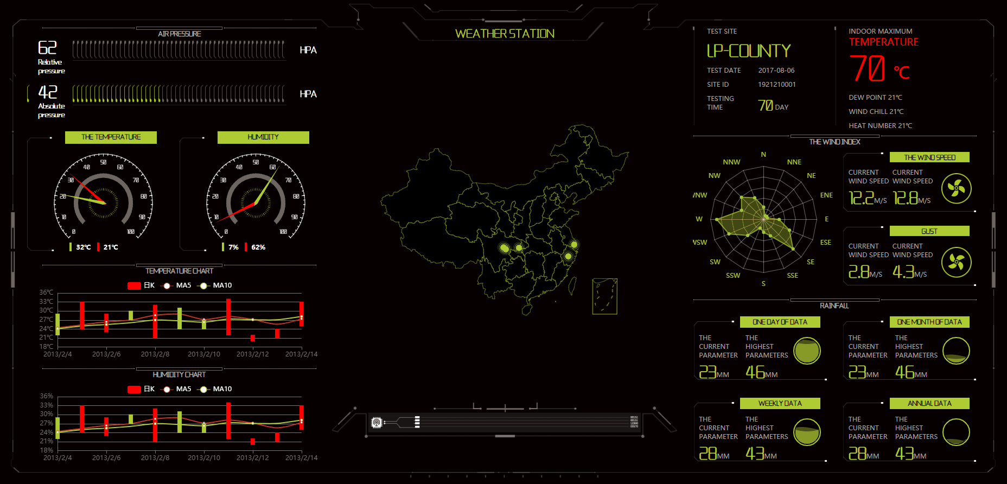Viewport: 1007px width, 484px height.
Task: Select the round map marker beside the oval Sichuan marker
Action: (x=519, y=247)
